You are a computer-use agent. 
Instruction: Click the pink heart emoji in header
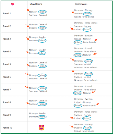tap(13, 4)
